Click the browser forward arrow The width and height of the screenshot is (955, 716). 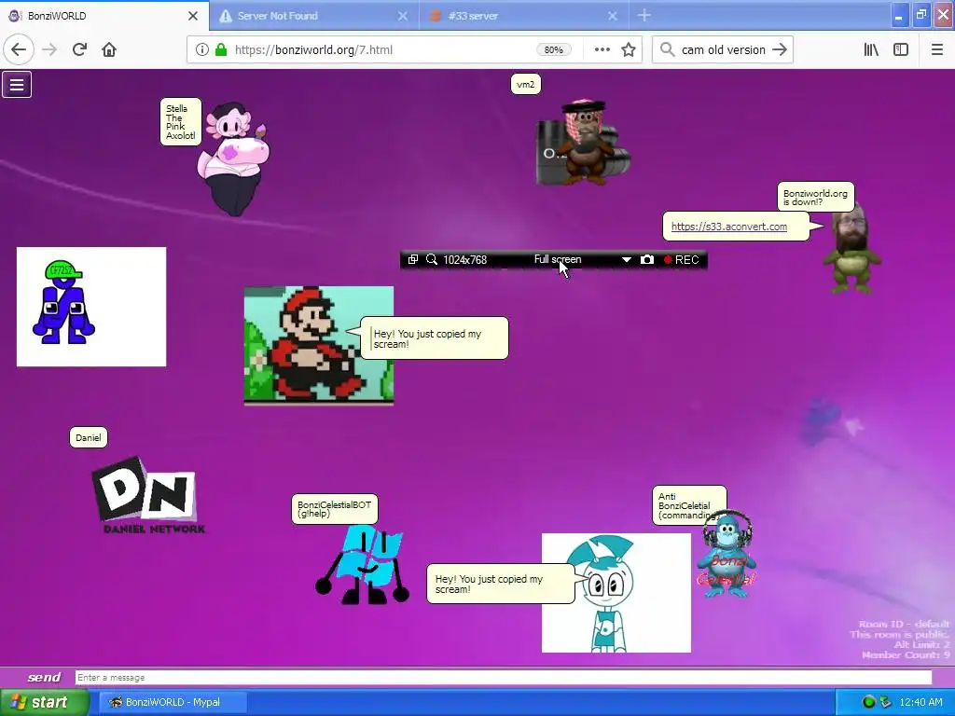pyautogui.click(x=49, y=49)
